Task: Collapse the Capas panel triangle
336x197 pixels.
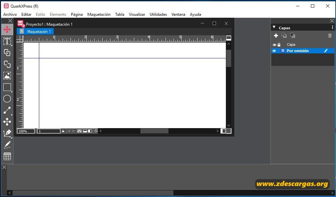Action: click(274, 27)
